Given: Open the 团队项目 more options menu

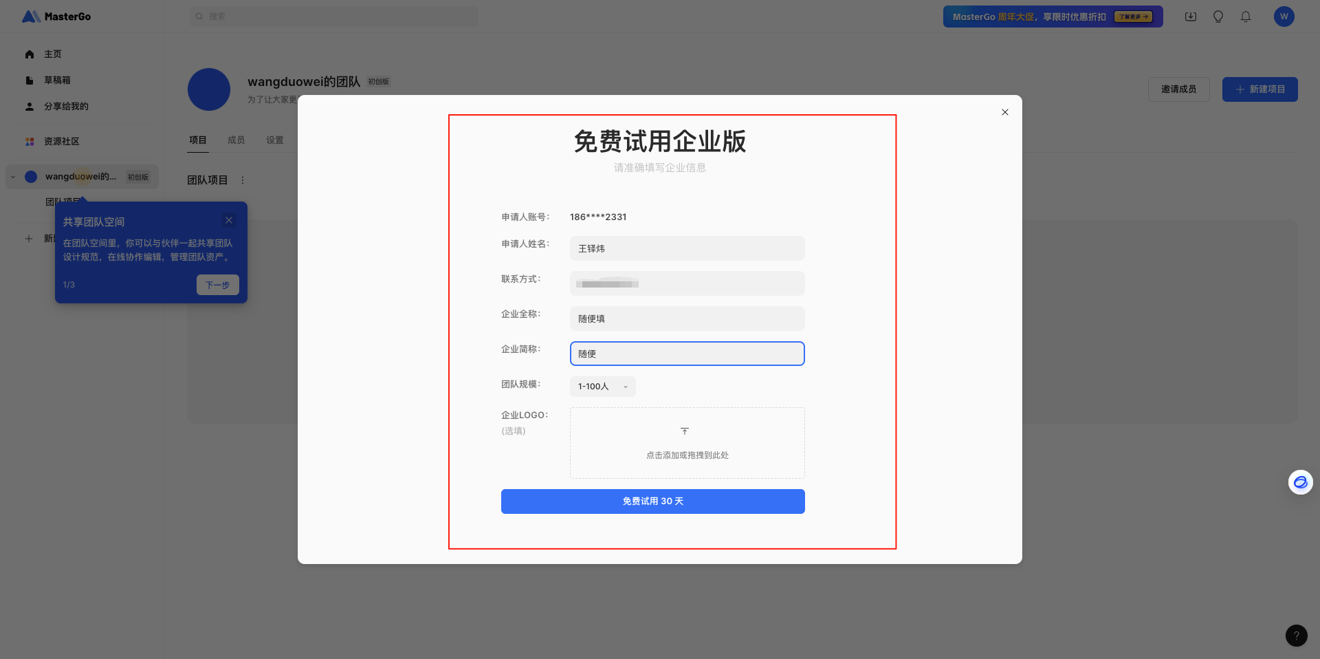Looking at the screenshot, I should coord(243,180).
